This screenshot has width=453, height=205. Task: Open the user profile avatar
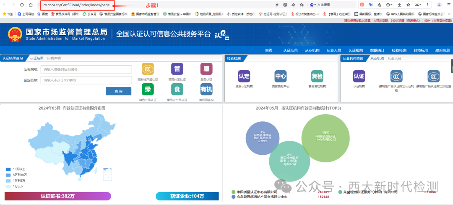coord(439,5)
